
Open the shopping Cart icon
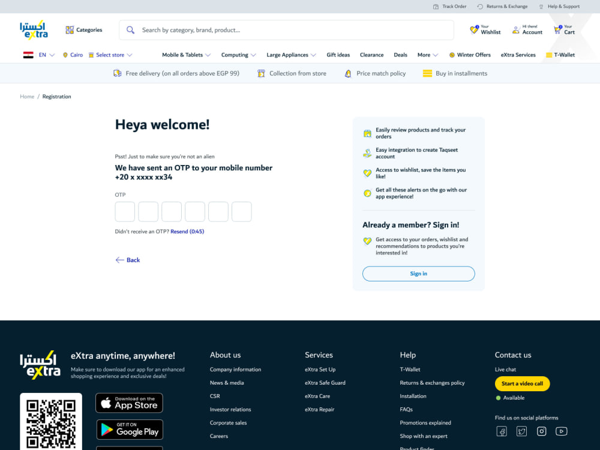pos(558,29)
